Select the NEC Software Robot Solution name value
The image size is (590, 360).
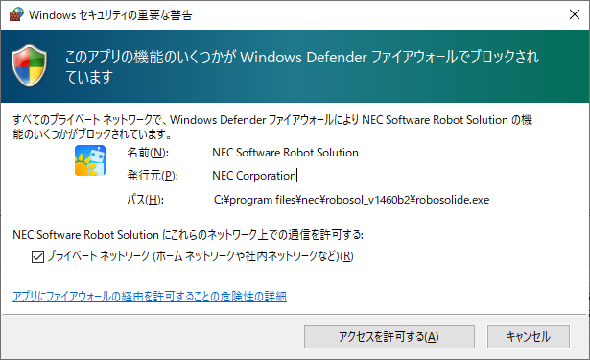coord(285,153)
